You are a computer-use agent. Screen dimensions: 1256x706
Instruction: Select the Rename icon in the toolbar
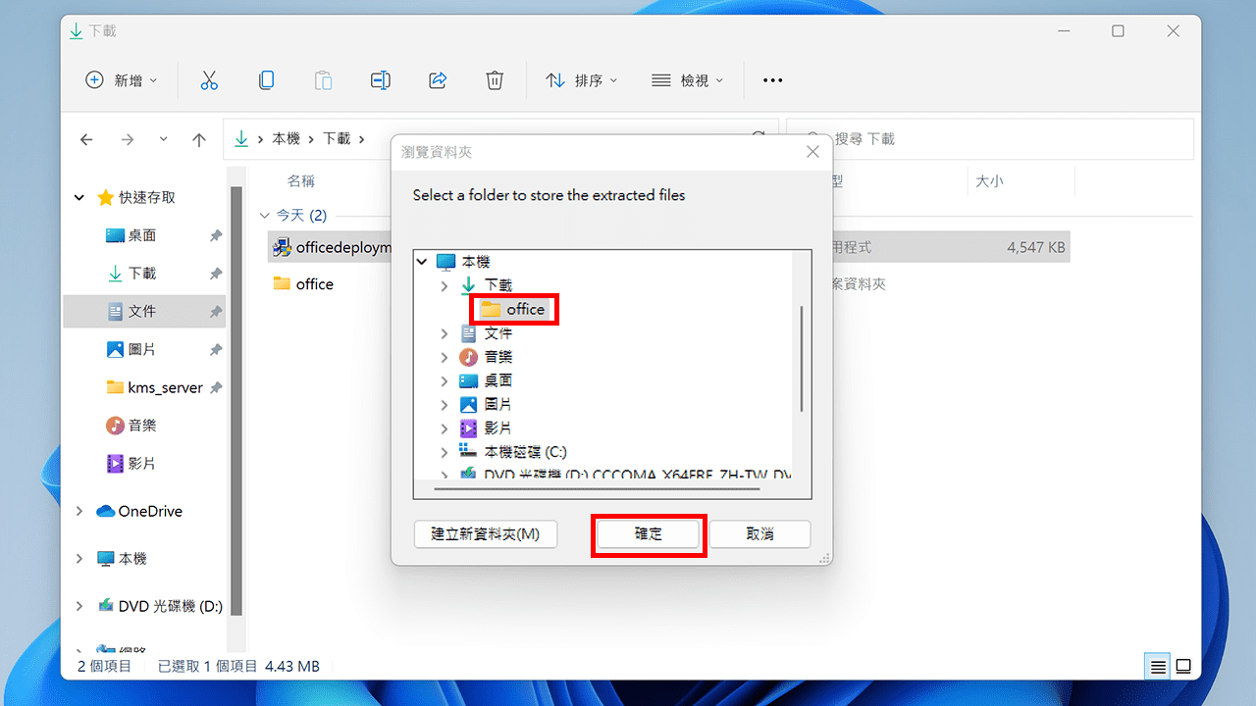pos(380,80)
